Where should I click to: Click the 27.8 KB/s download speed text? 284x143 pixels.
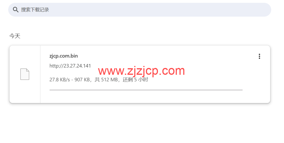click(60, 80)
